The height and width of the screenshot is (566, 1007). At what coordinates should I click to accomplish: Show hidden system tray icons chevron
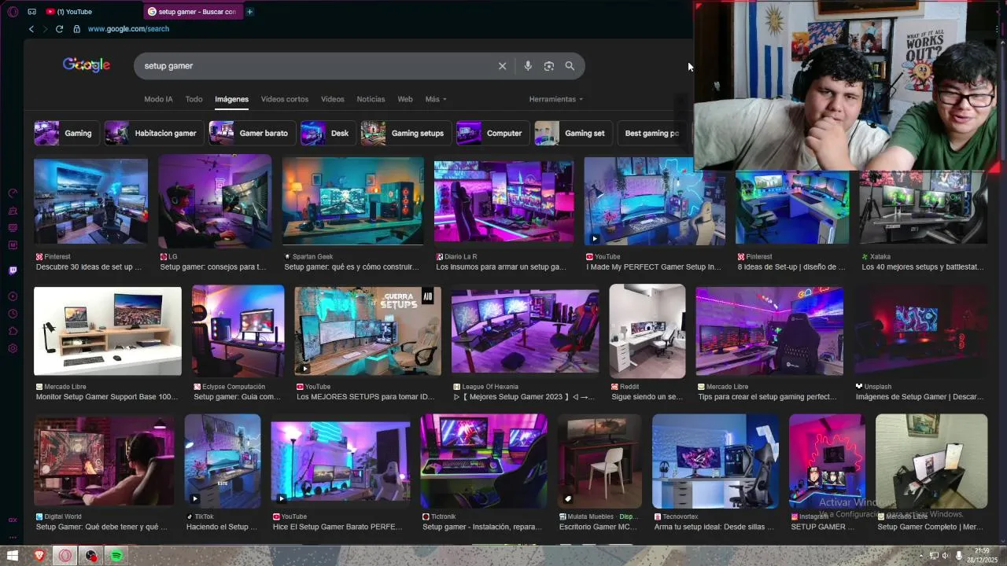[x=921, y=556]
